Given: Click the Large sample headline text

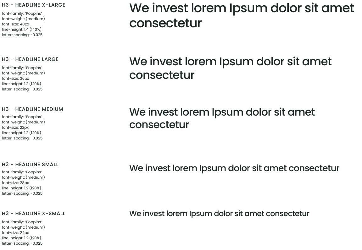Looking at the screenshot, I should click(x=231, y=68).
